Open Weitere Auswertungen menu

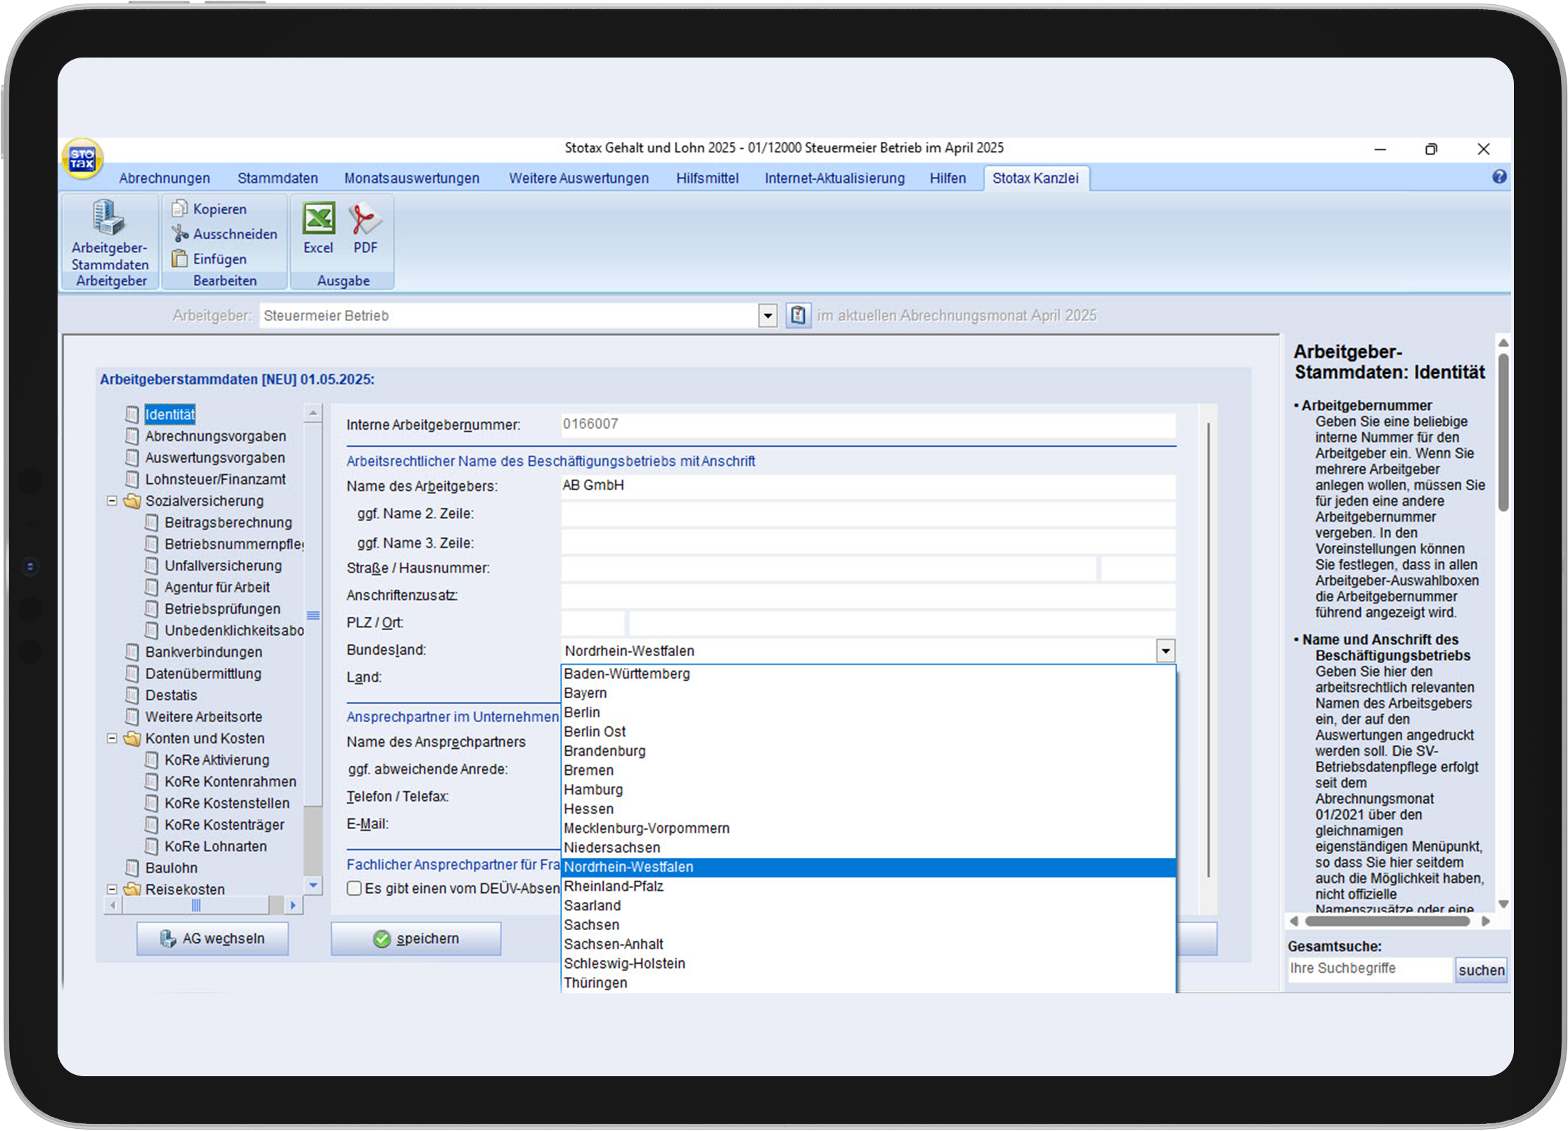pyautogui.click(x=579, y=178)
